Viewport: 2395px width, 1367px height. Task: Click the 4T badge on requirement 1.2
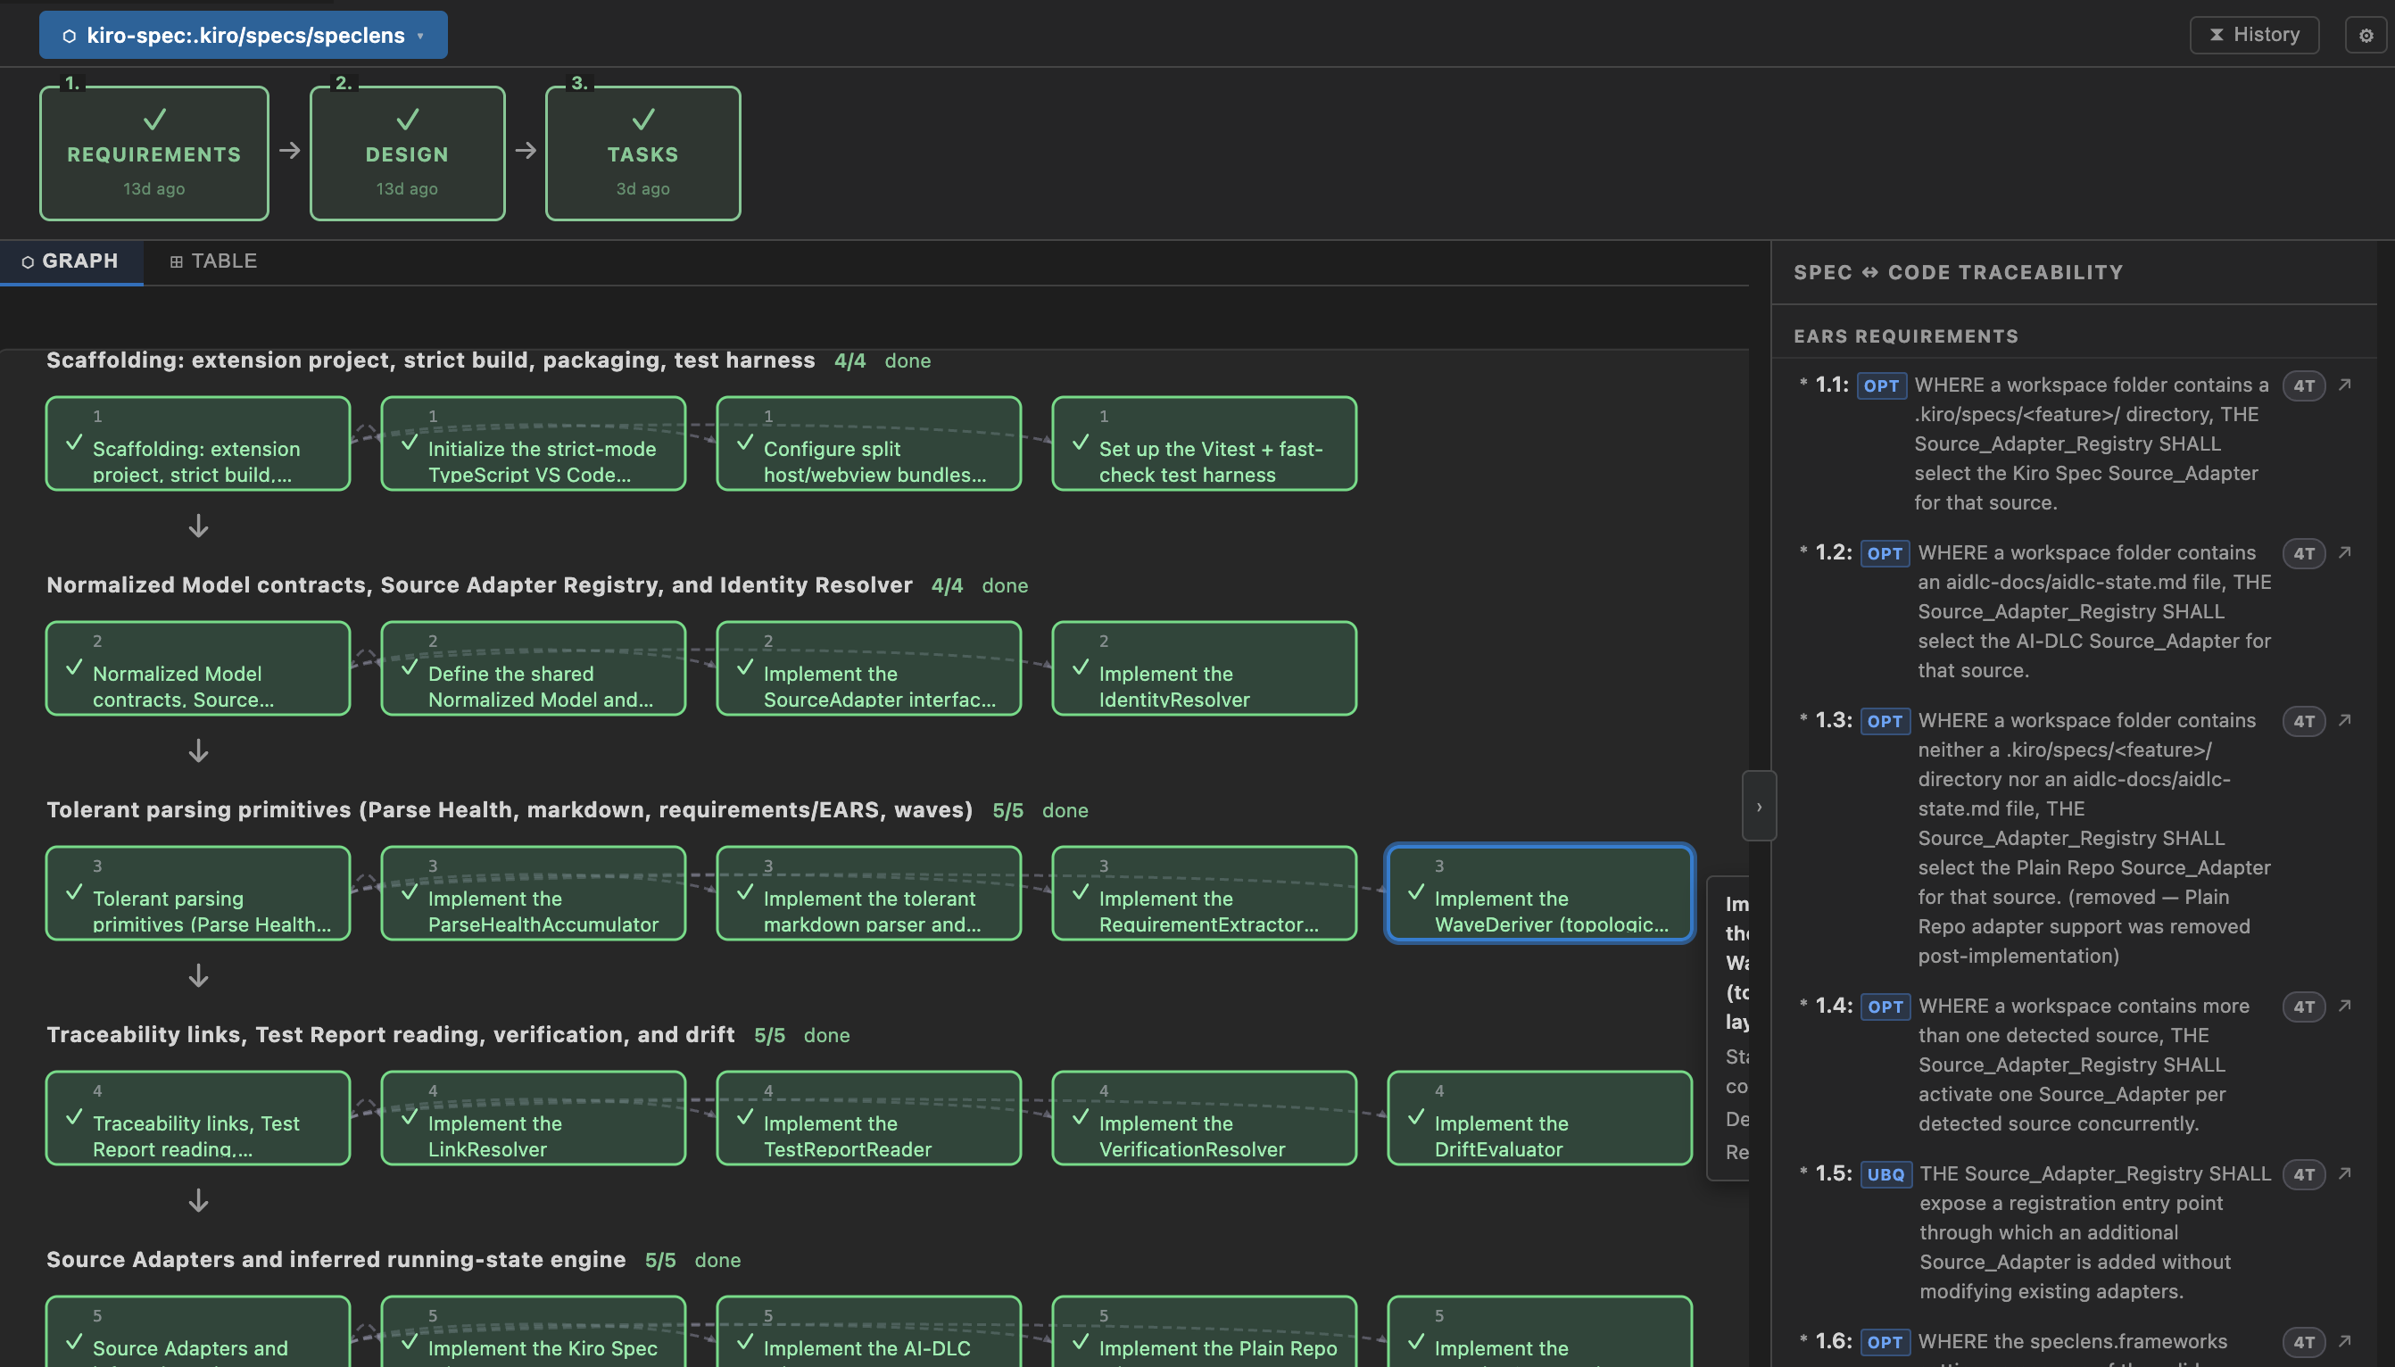(x=2304, y=554)
